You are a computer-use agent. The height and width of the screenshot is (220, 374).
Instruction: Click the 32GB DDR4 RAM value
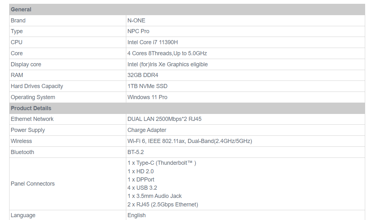pos(143,75)
